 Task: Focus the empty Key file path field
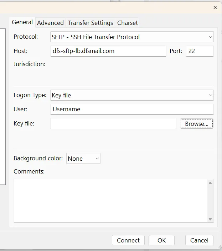point(113,124)
